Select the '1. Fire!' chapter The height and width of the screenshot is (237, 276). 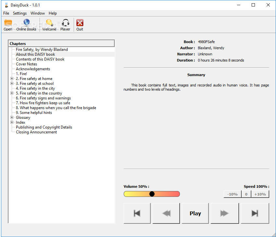tap(21, 74)
